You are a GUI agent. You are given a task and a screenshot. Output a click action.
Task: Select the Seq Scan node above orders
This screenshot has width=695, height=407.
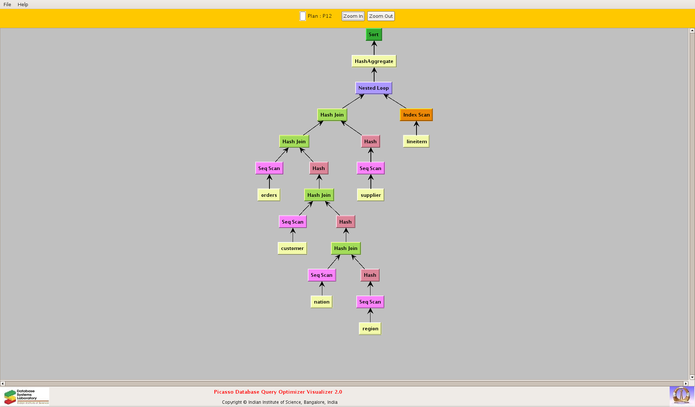[269, 168]
